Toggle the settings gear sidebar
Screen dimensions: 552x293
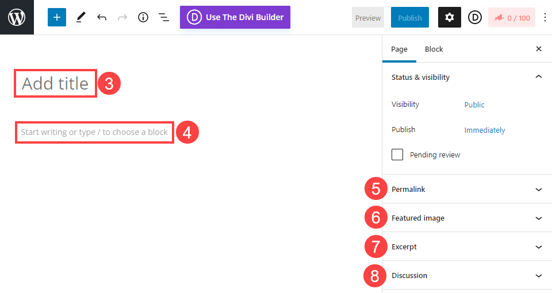pyautogui.click(x=450, y=18)
